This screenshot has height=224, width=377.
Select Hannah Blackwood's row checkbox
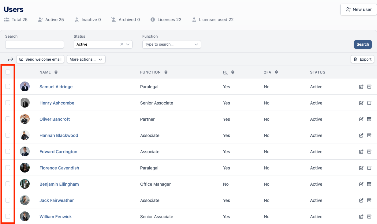coord(8,135)
